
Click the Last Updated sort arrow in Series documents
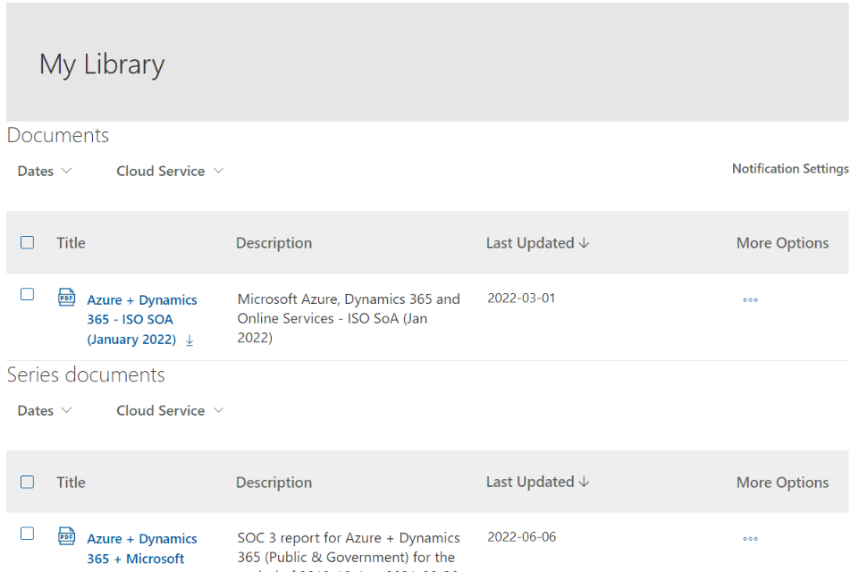[x=585, y=482]
